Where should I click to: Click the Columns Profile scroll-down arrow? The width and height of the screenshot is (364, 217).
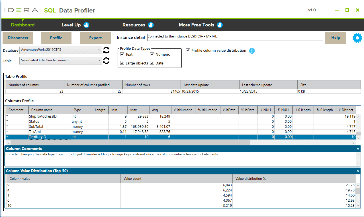pos(358,137)
